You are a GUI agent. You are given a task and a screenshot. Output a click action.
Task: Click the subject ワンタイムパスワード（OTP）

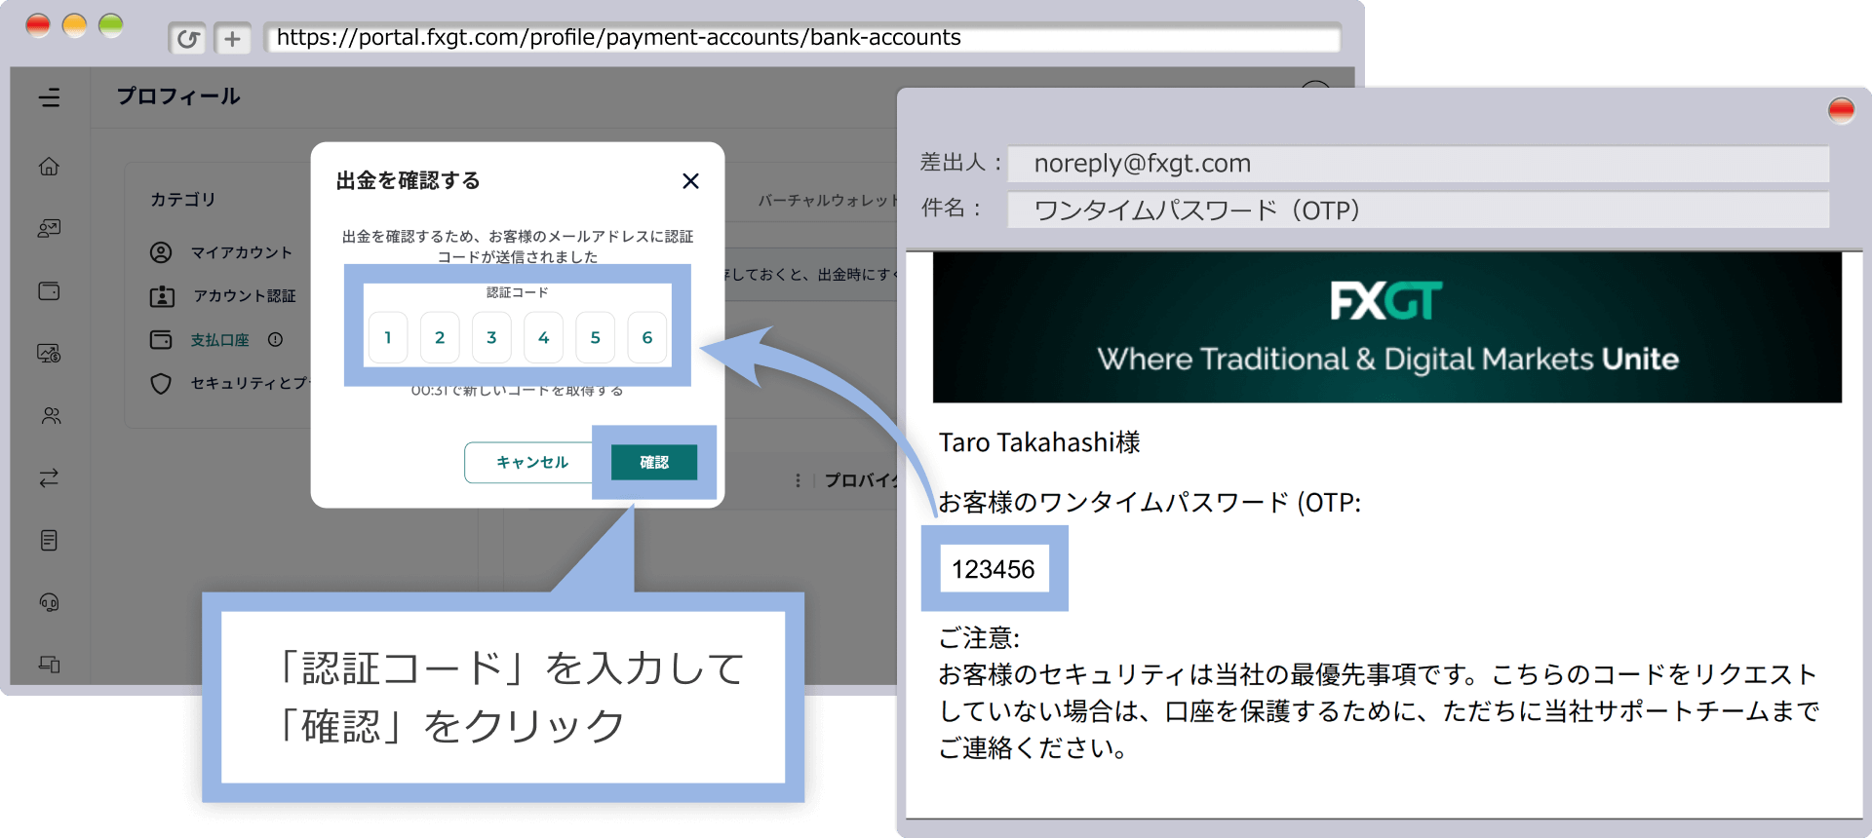1418,209
